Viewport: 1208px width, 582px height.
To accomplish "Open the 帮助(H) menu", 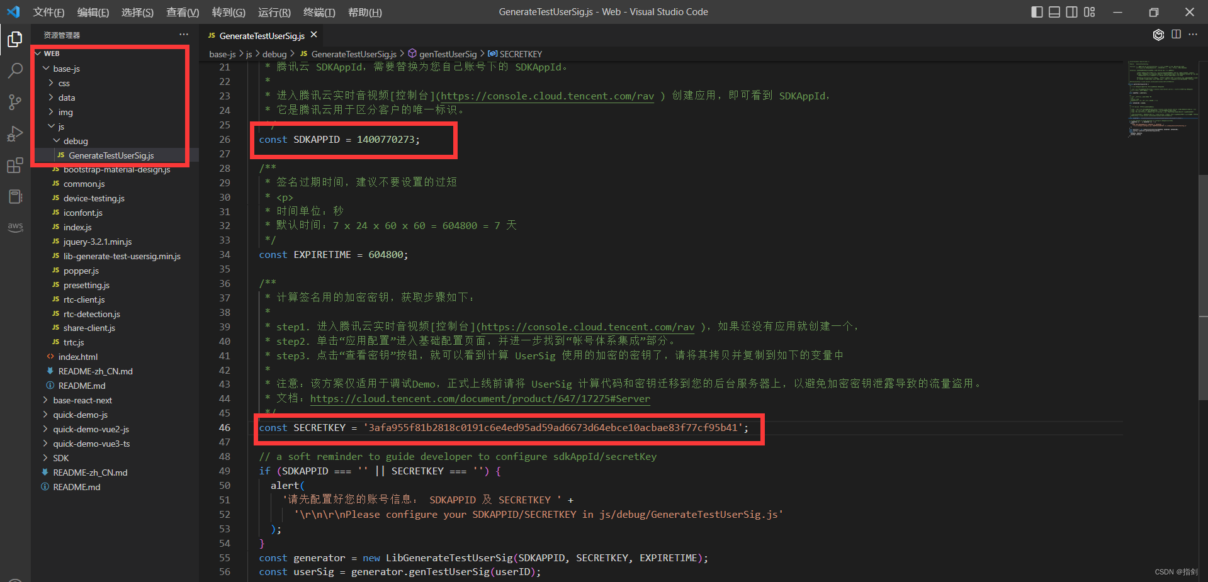I will (x=365, y=13).
